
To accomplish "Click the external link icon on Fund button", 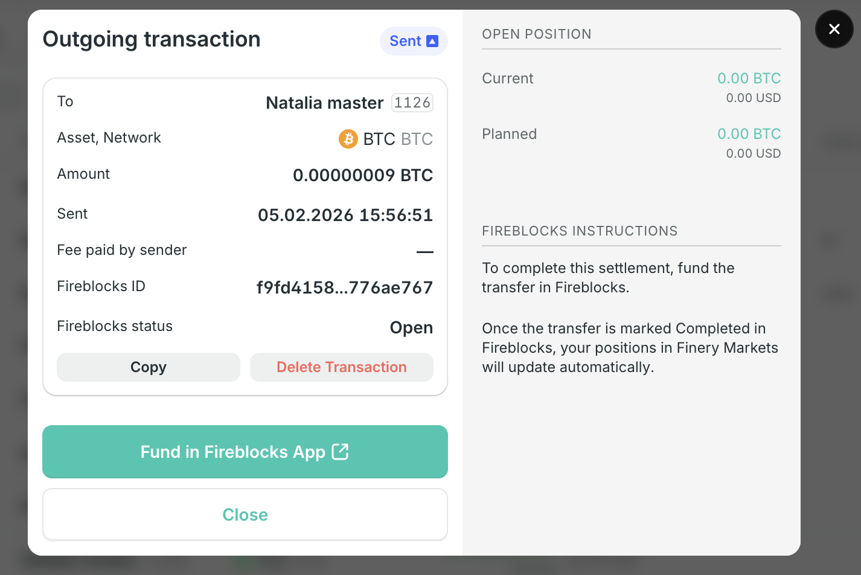I will pos(341,452).
